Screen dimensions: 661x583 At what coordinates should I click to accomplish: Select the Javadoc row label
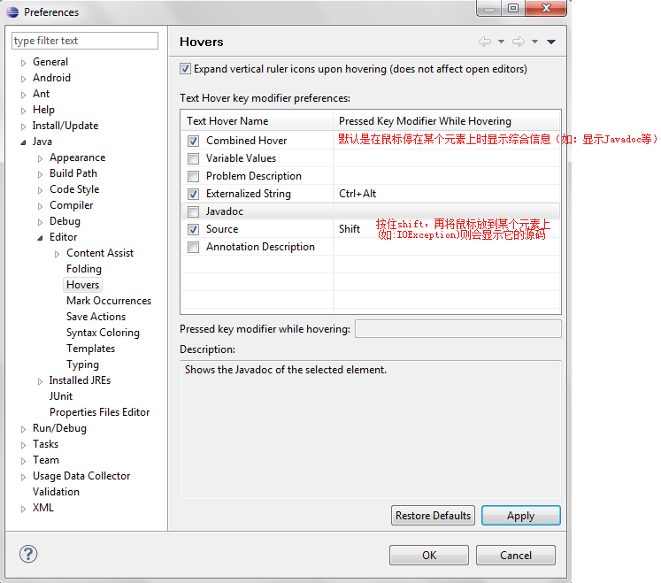pos(225,211)
